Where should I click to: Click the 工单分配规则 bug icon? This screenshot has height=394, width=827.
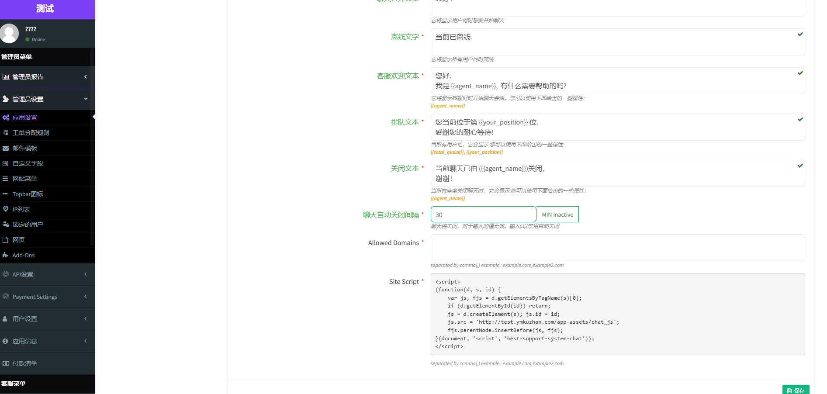6,133
